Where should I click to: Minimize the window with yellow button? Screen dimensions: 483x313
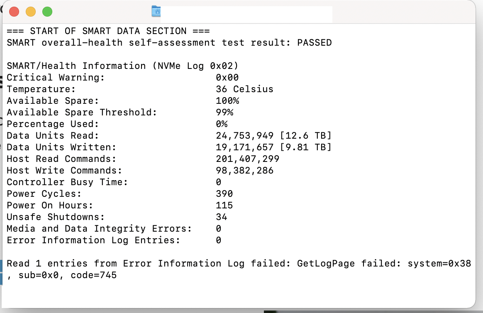coord(31,12)
